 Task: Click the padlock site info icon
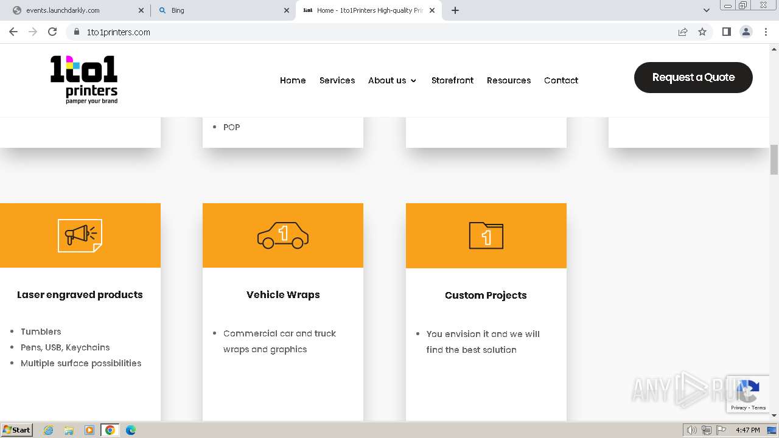click(77, 32)
